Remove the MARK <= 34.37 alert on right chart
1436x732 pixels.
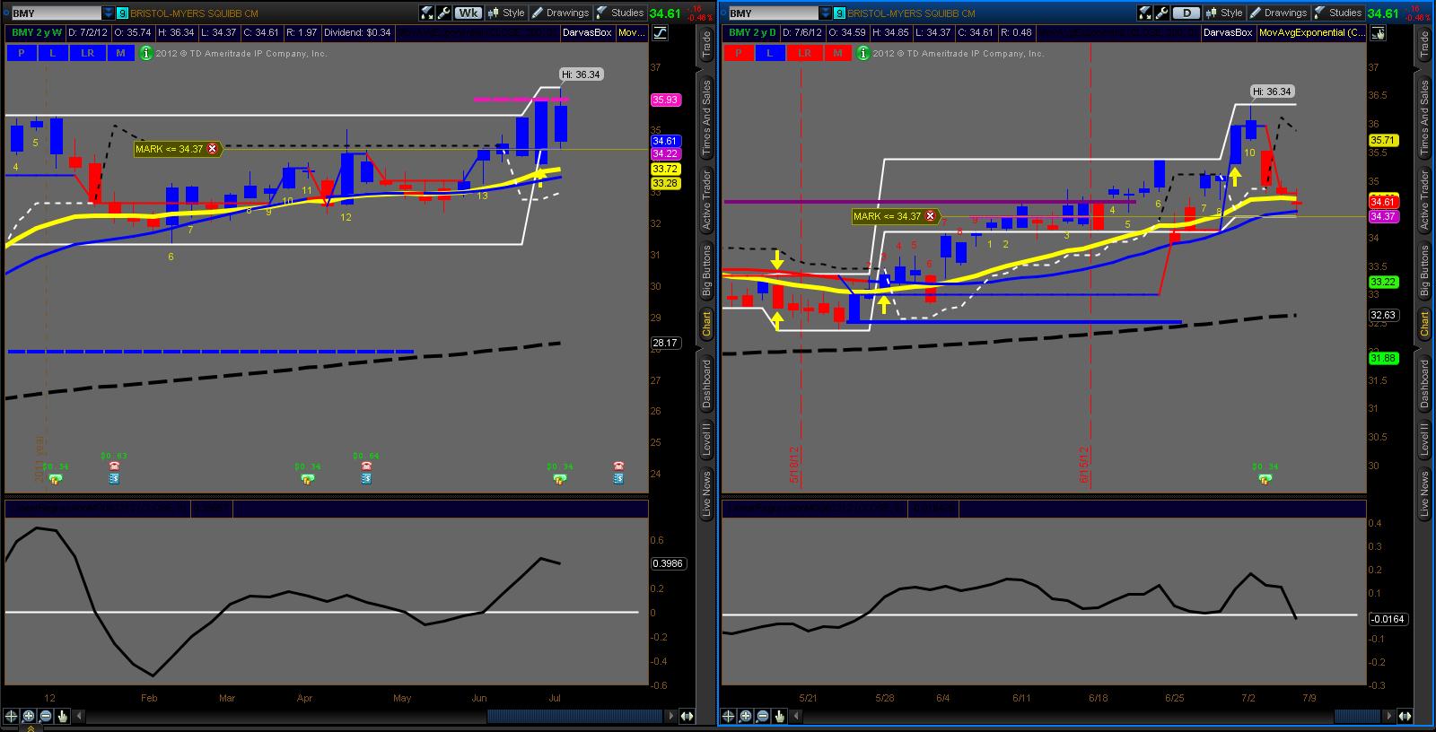(x=931, y=216)
